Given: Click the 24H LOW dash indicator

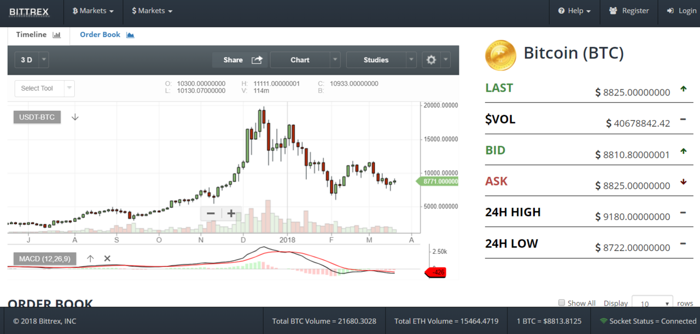Looking at the screenshot, I should pyautogui.click(x=683, y=244).
